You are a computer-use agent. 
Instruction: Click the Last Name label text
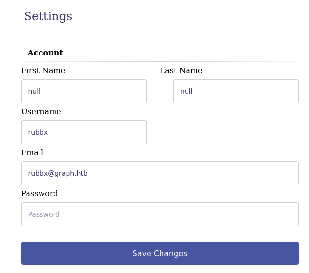(x=181, y=71)
